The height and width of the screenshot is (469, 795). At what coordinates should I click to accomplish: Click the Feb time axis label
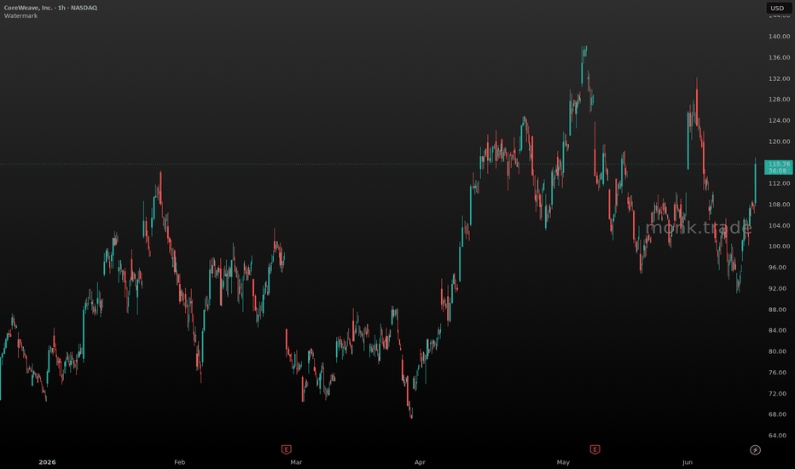coord(179,462)
